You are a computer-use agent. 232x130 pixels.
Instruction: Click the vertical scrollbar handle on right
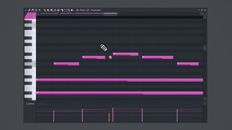(204, 48)
